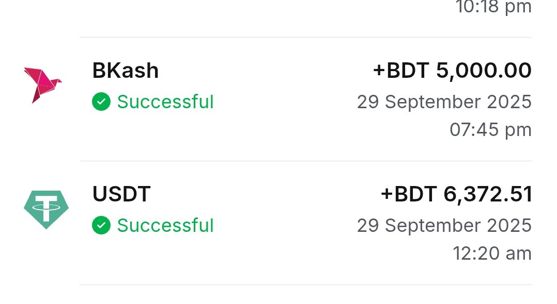The height and width of the screenshot is (304, 557).
Task: Click empty space between USDT title and amount
Action: [264, 194]
